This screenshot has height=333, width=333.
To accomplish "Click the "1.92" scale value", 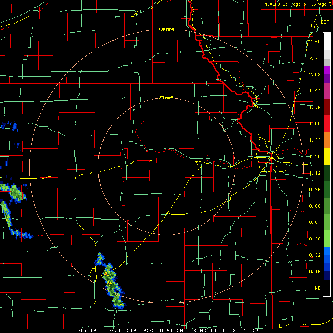I will [315, 91].
